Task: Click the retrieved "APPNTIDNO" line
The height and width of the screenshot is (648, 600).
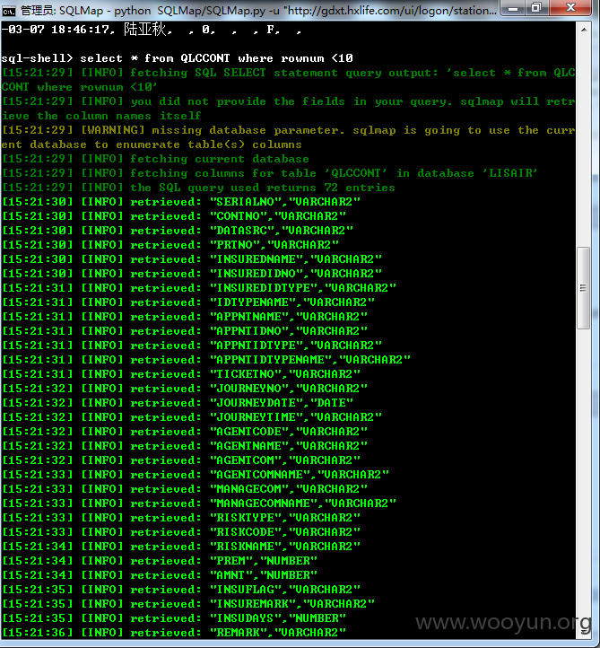Action: [185, 331]
